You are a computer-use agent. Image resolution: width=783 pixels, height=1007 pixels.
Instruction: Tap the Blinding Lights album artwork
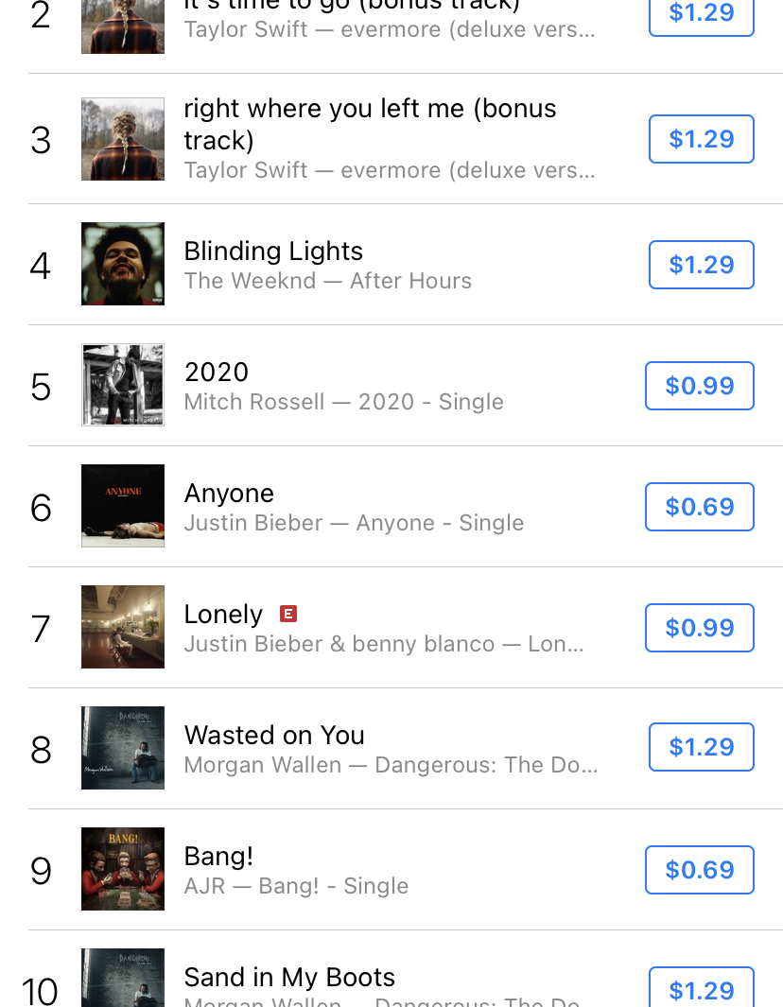(x=123, y=264)
